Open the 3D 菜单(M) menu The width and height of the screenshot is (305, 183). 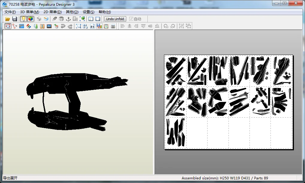click(30, 12)
